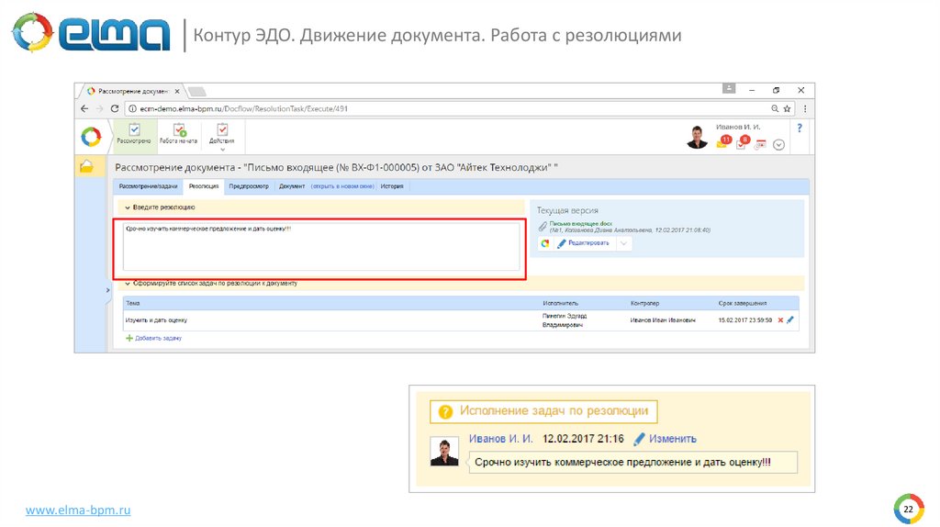
Task: Open the dropdown arrow beside 'Редактировать'
Action: pyautogui.click(x=624, y=243)
